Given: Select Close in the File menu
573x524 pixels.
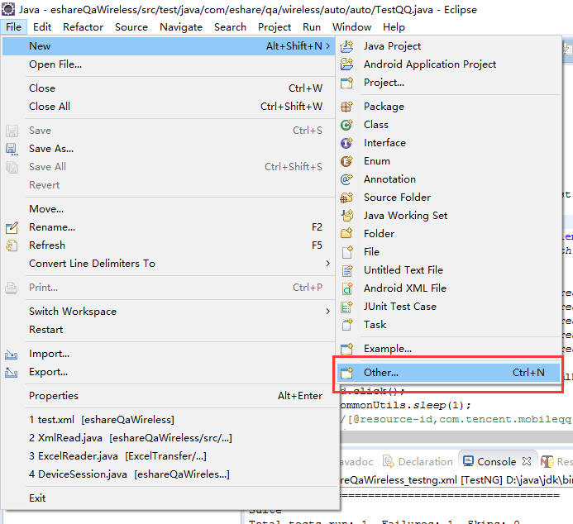Looking at the screenshot, I should 169,88.
